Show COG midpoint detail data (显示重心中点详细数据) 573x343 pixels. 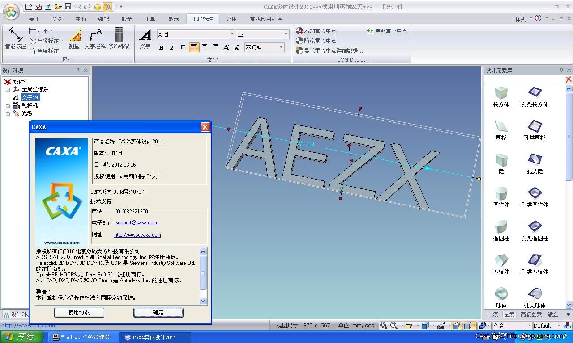pyautogui.click(x=329, y=50)
